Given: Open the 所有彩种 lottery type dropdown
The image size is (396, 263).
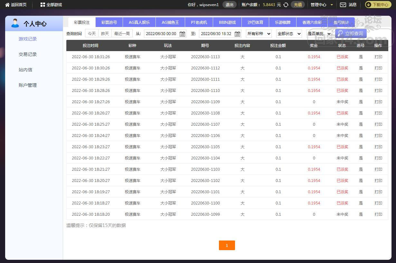Looking at the screenshot, I should click(x=259, y=34).
